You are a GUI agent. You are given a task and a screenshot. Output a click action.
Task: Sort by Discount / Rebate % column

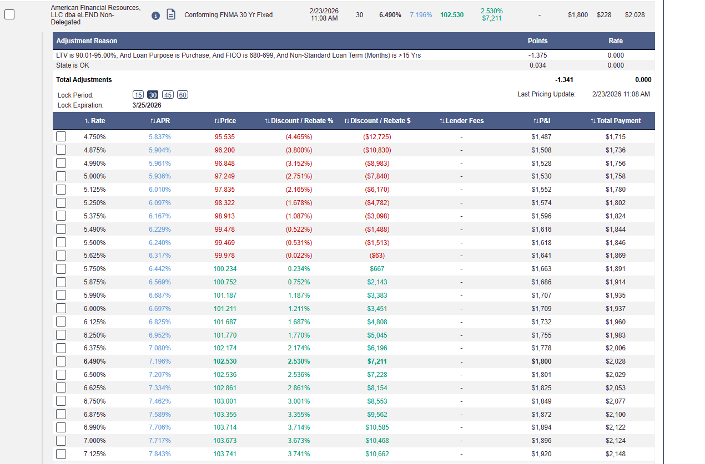(299, 121)
